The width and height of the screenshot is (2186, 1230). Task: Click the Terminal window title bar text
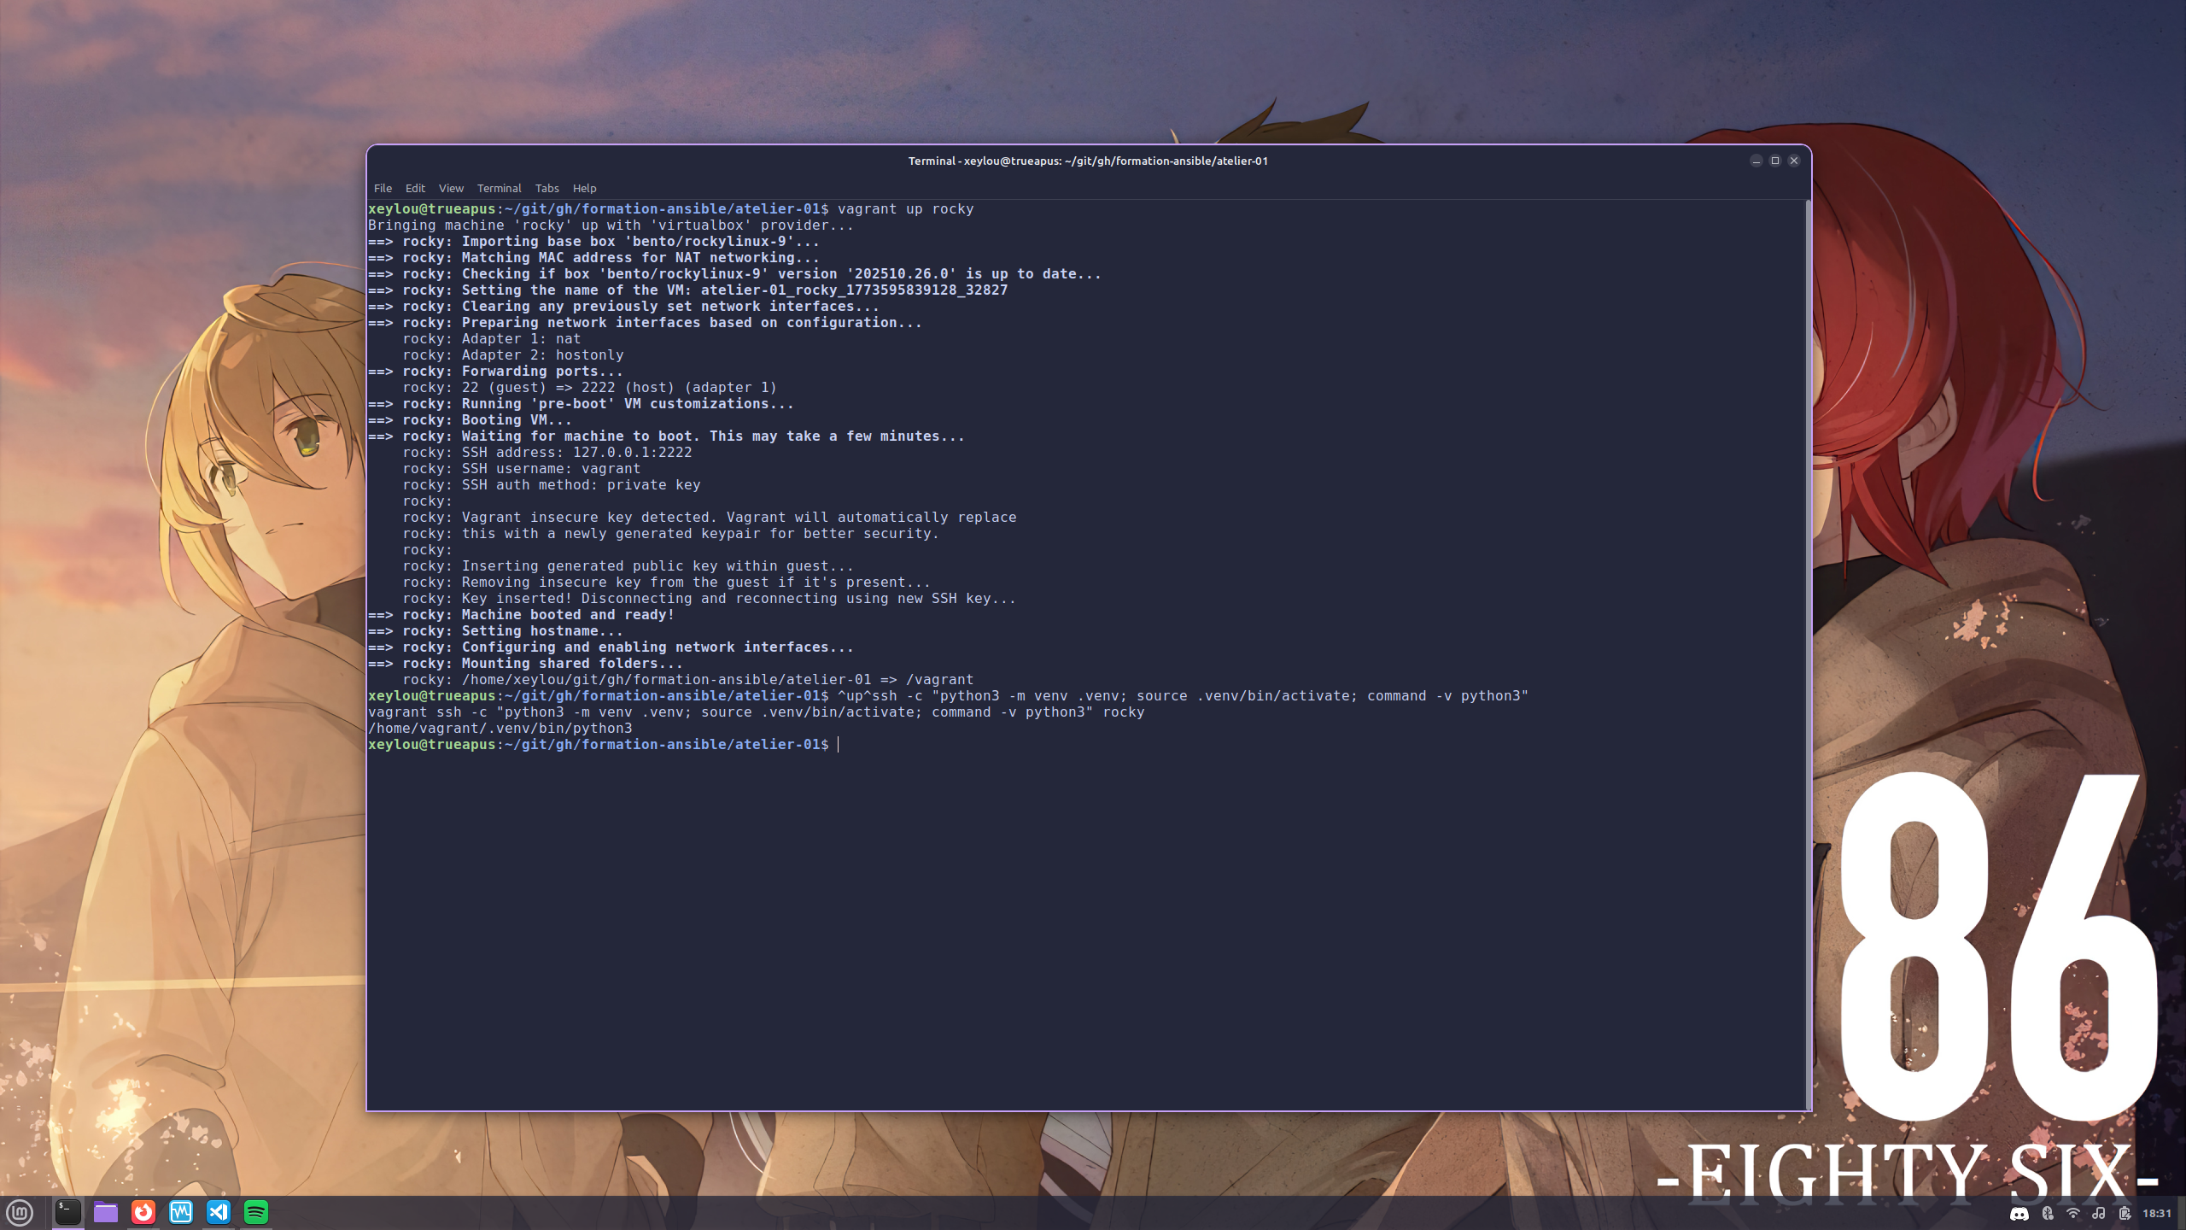(1088, 161)
